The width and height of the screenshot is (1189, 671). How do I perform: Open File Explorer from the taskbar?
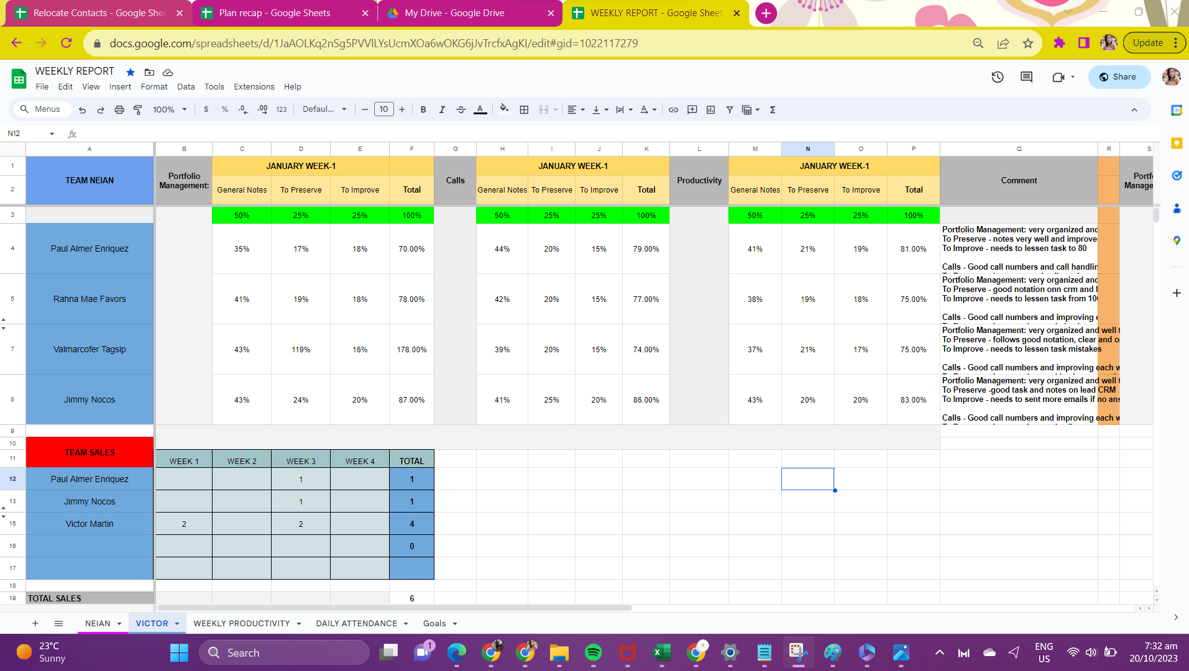point(559,652)
